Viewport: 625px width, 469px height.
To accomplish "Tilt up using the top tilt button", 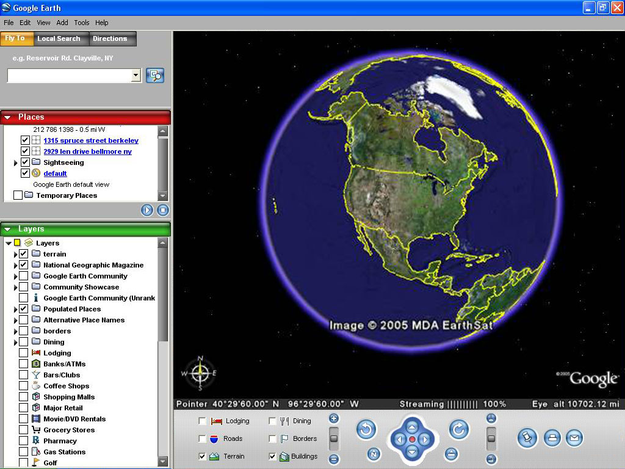I will click(491, 418).
